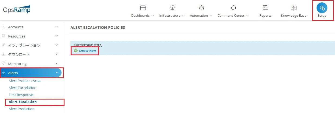Select the Accounts sidebar label
The image size is (335, 113).
pyautogui.click(x=16, y=27)
